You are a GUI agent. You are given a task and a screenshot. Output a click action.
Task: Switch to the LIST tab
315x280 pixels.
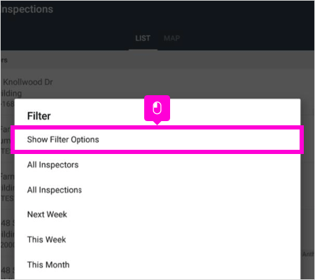pyautogui.click(x=143, y=38)
